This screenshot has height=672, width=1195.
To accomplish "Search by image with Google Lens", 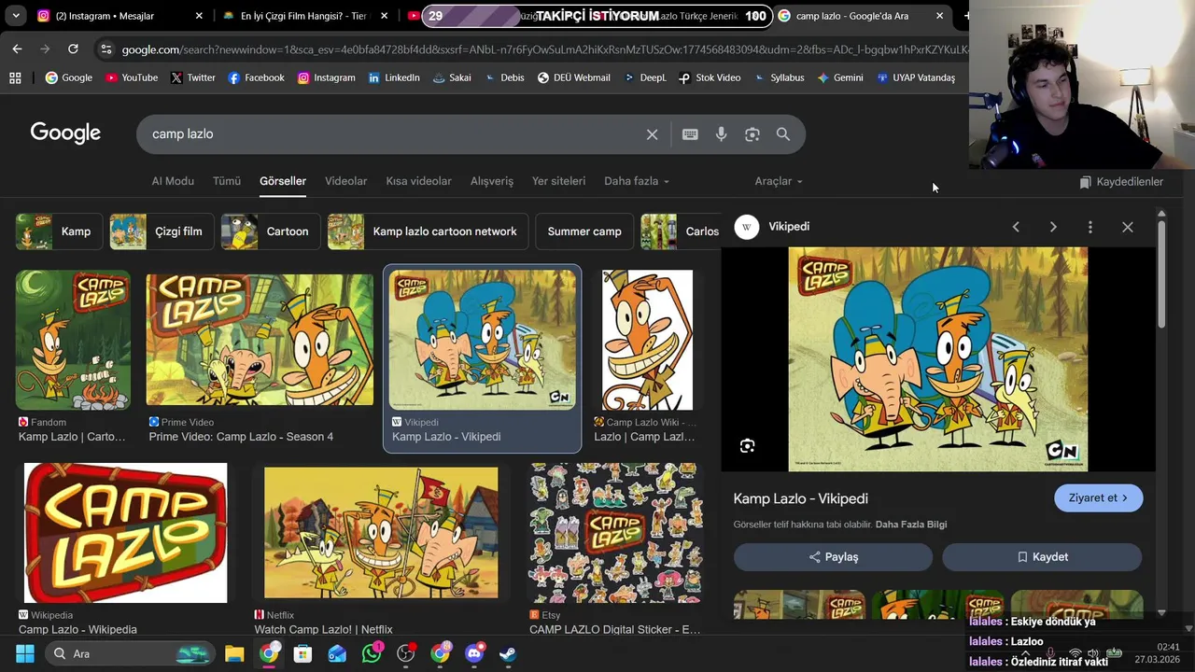I will pos(752,134).
